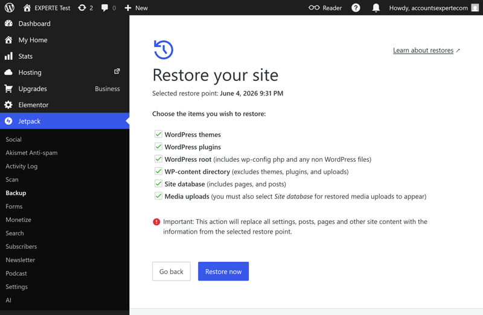The height and width of the screenshot is (315, 483).
Task: Uncheck WordPress plugins checkbox
Action: click(158, 147)
